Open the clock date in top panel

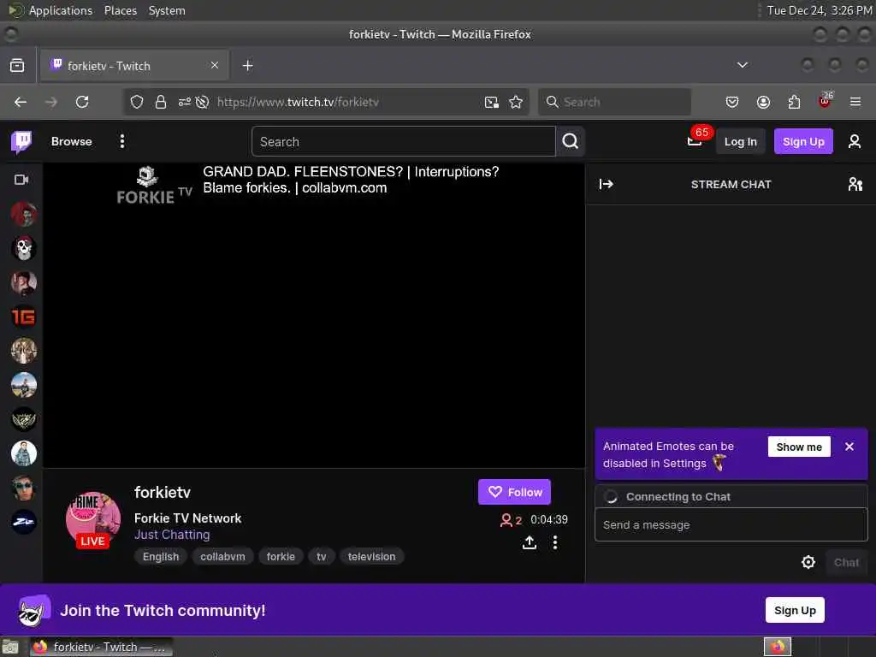(x=819, y=10)
